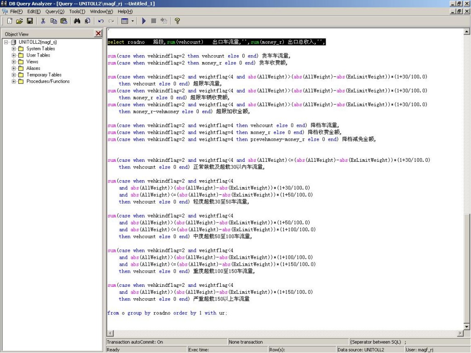Click the Paste clipboard icon
This screenshot has height=353, width=471.
63,21
